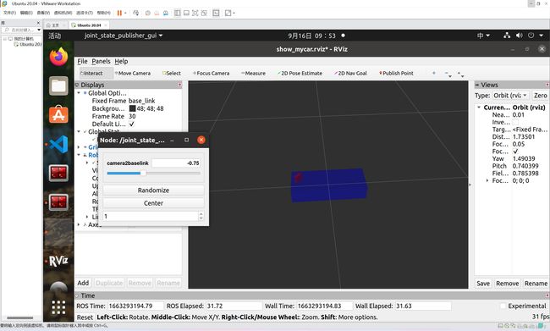Expand the Axes display node
Viewport: 550px width, 331px height.
[x=79, y=224]
